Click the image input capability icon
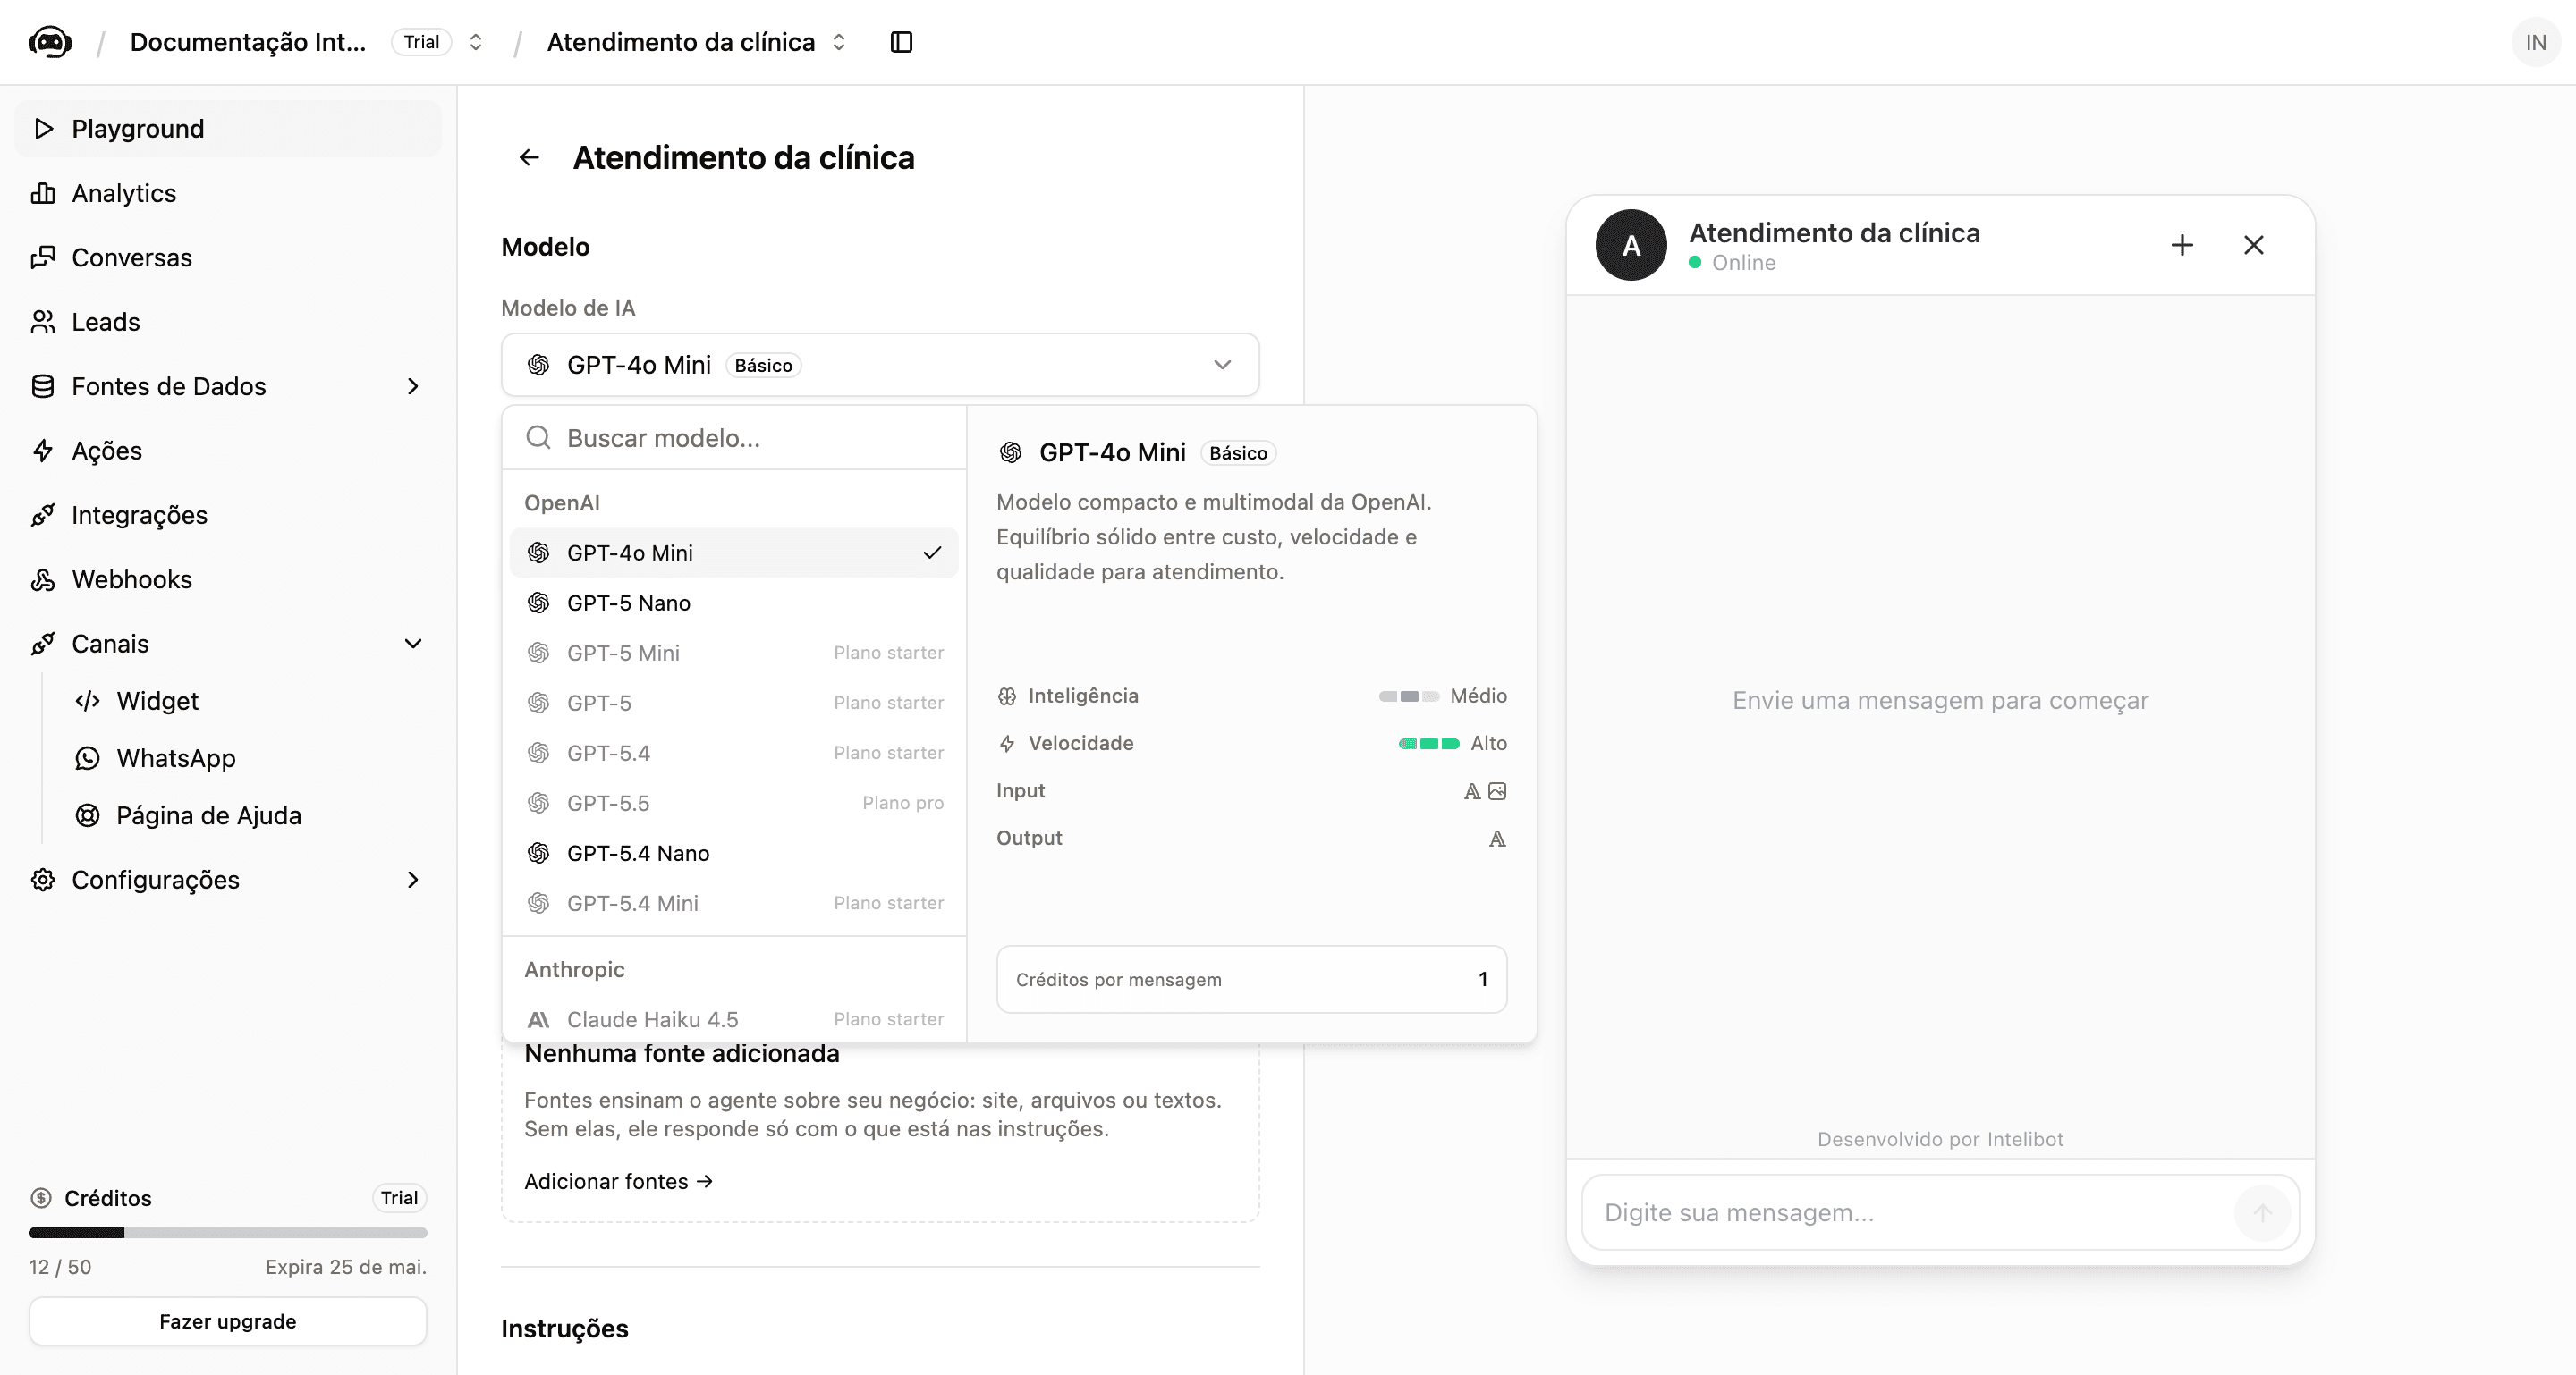Viewport: 2576px width, 1375px height. (x=1497, y=791)
